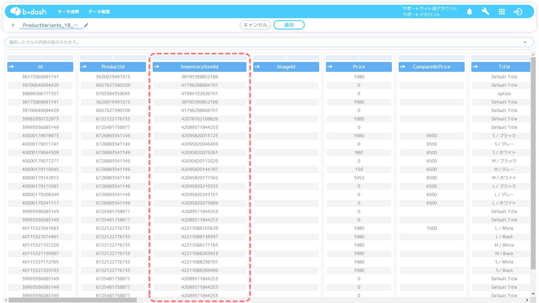This screenshot has width=539, height=303.
Task: Select the InventoryItemId column header
Action: click(200, 67)
